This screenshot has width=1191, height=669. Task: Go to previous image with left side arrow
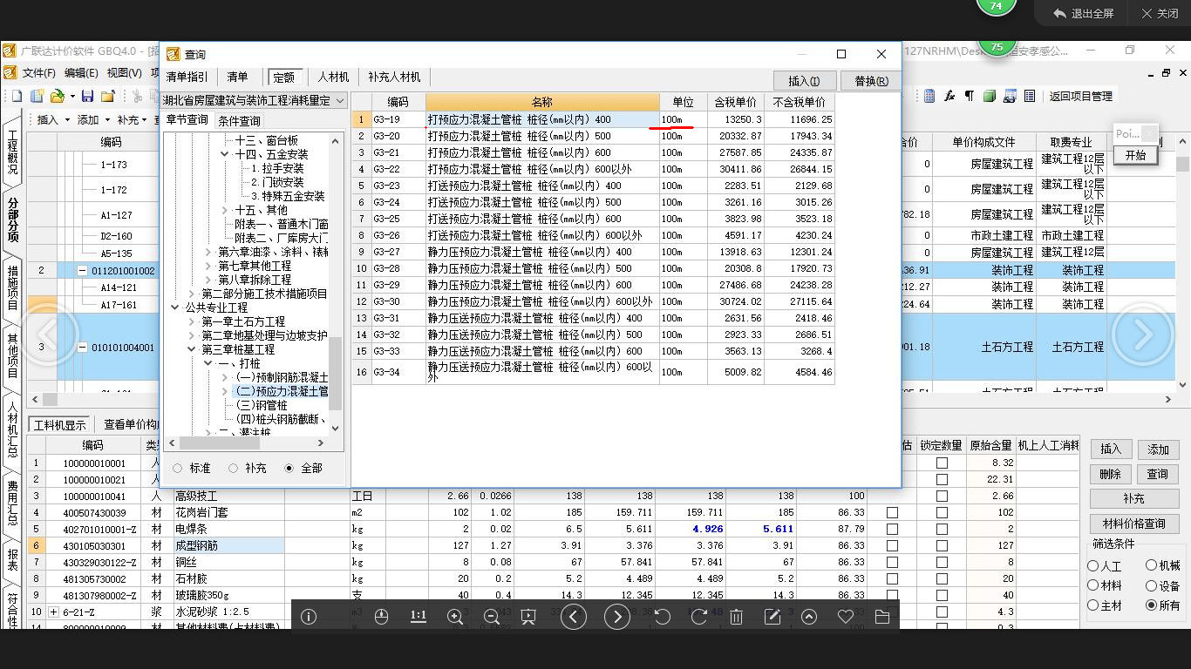click(x=49, y=334)
